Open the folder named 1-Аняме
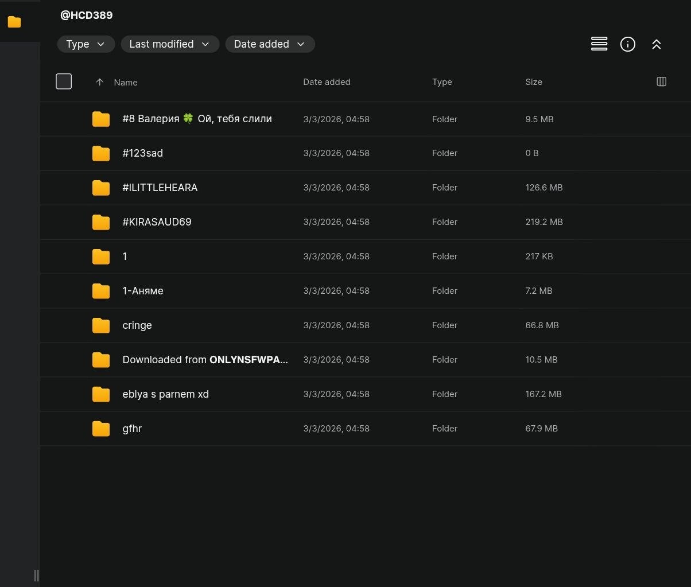This screenshot has width=691, height=587. pyautogui.click(x=142, y=291)
